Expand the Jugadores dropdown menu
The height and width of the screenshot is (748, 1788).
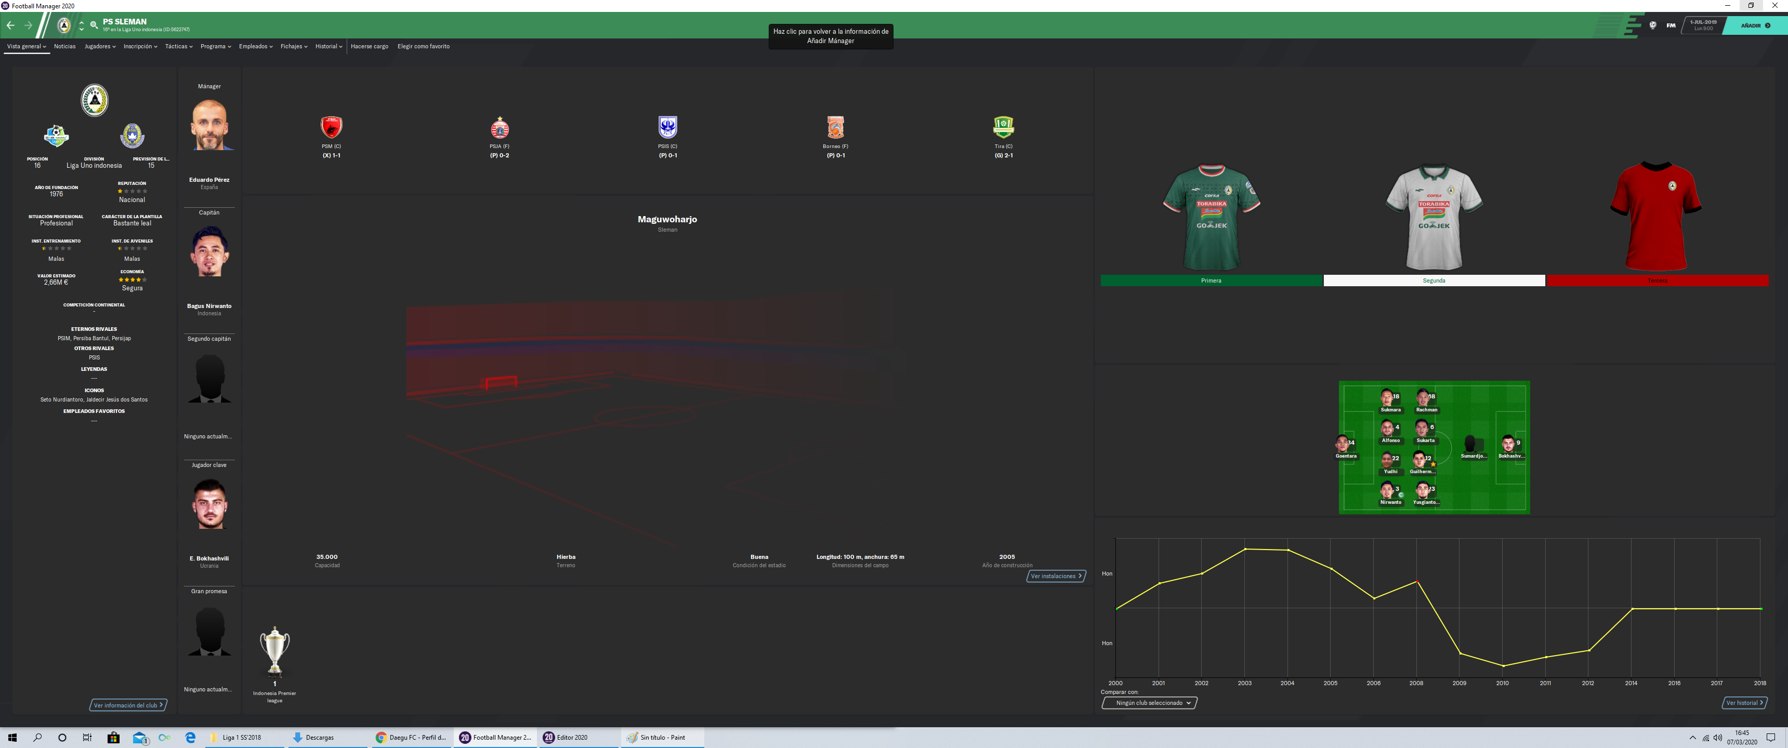click(100, 46)
